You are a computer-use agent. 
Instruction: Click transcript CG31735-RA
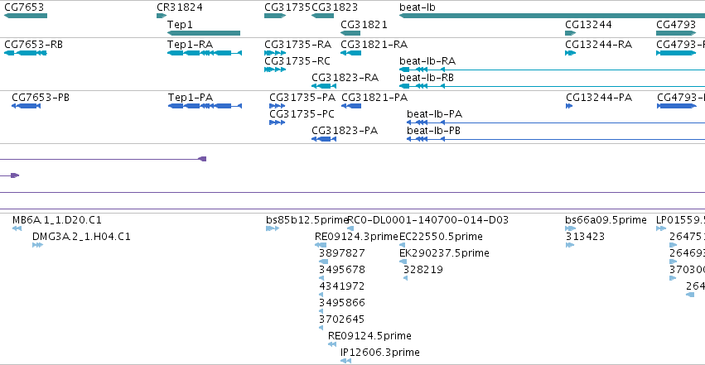point(297,45)
